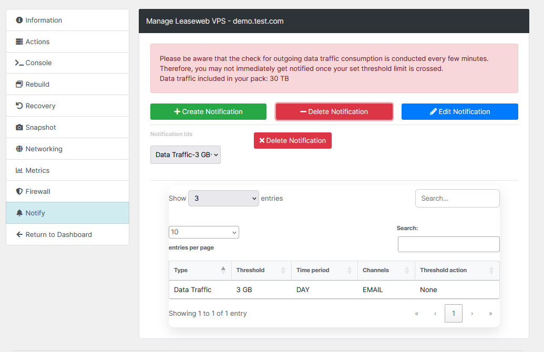Screen dimensions: 544x352
Task: Click the wide red Delete Notification tab button
Action: tap(334, 112)
